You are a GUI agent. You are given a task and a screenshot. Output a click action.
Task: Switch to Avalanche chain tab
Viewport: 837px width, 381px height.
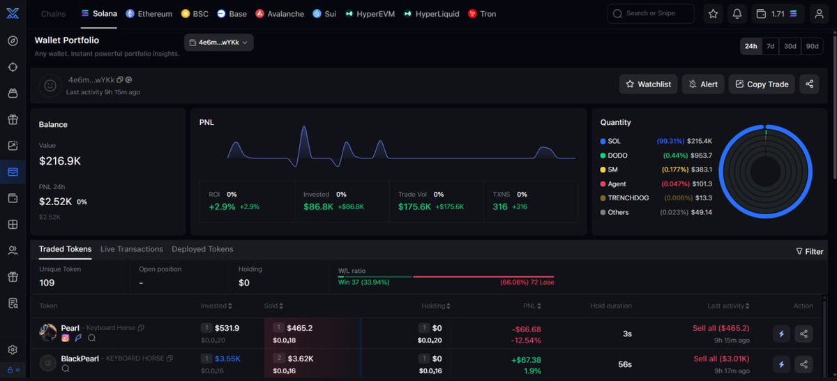[280, 13]
